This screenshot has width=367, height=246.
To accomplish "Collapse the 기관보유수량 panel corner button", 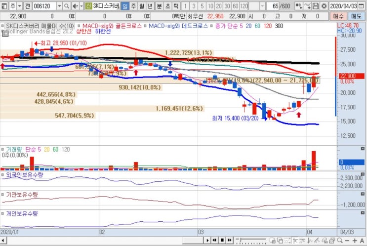I will point(363,194).
